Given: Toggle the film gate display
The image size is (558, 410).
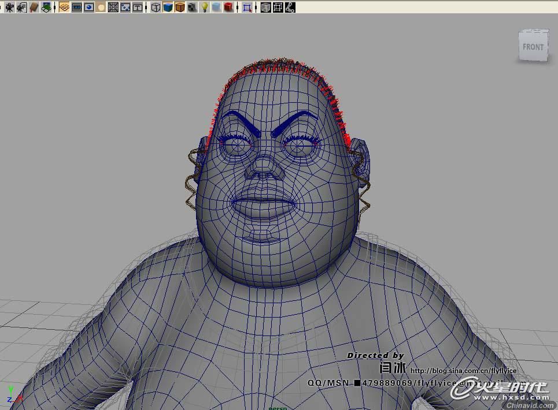Looking at the screenshot, I should pos(76,7).
